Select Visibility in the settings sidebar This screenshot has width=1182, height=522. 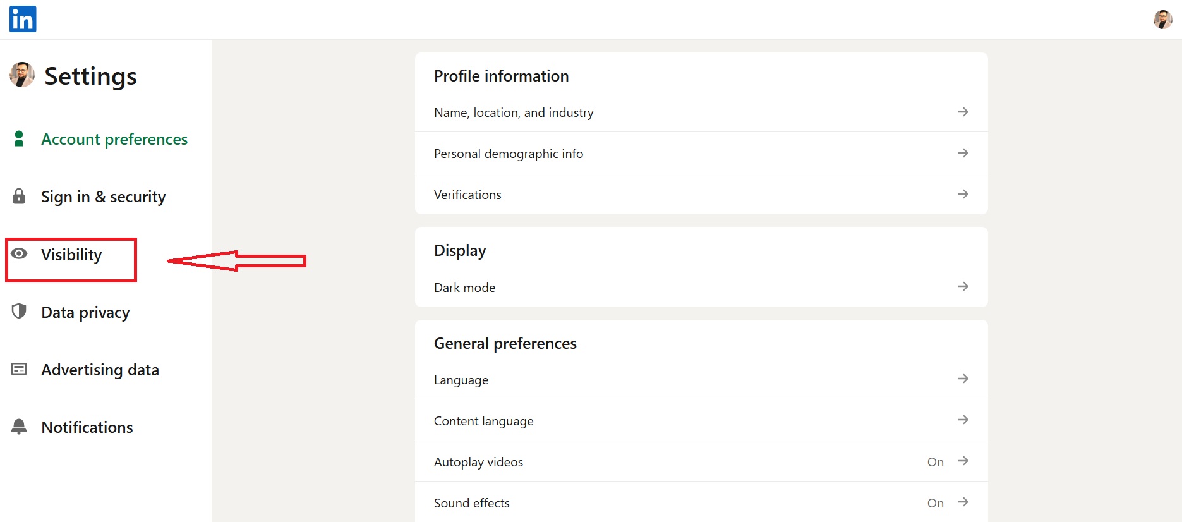71,255
